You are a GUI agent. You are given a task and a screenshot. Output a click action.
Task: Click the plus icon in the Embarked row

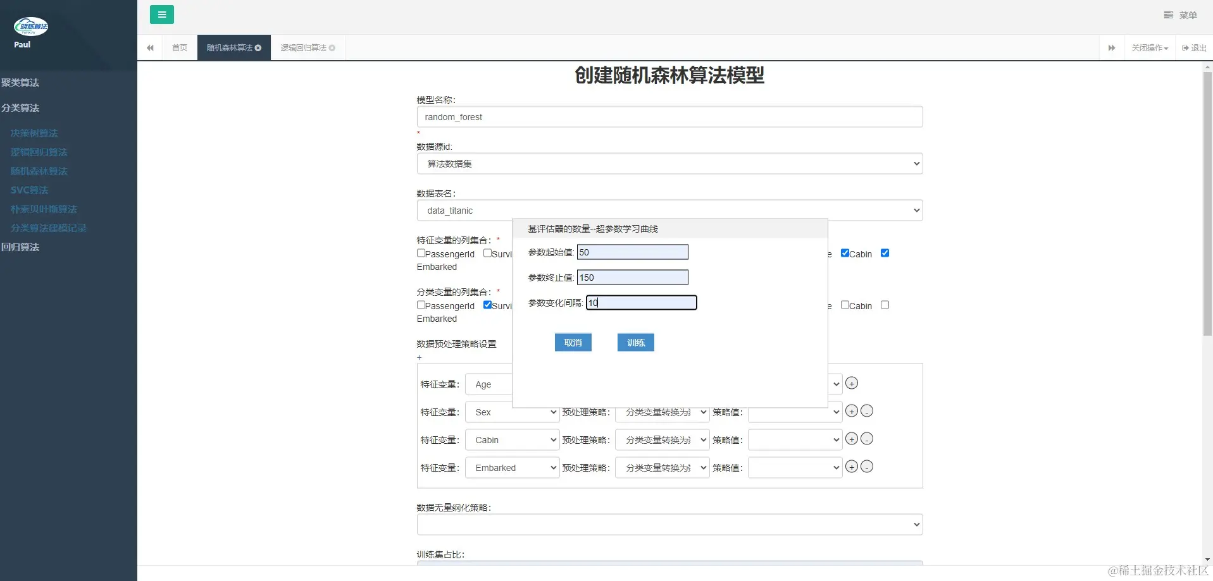pyautogui.click(x=852, y=467)
